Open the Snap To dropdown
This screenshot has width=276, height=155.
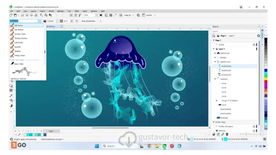pyautogui.click(x=133, y=15)
